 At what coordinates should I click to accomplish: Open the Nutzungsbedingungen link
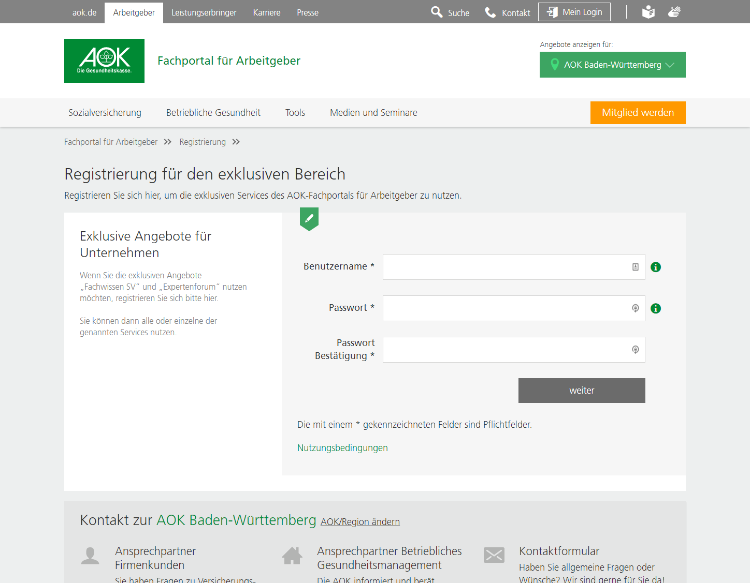(342, 448)
